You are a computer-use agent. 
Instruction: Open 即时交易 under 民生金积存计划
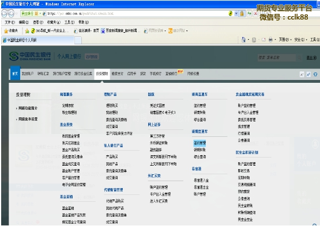244,171
